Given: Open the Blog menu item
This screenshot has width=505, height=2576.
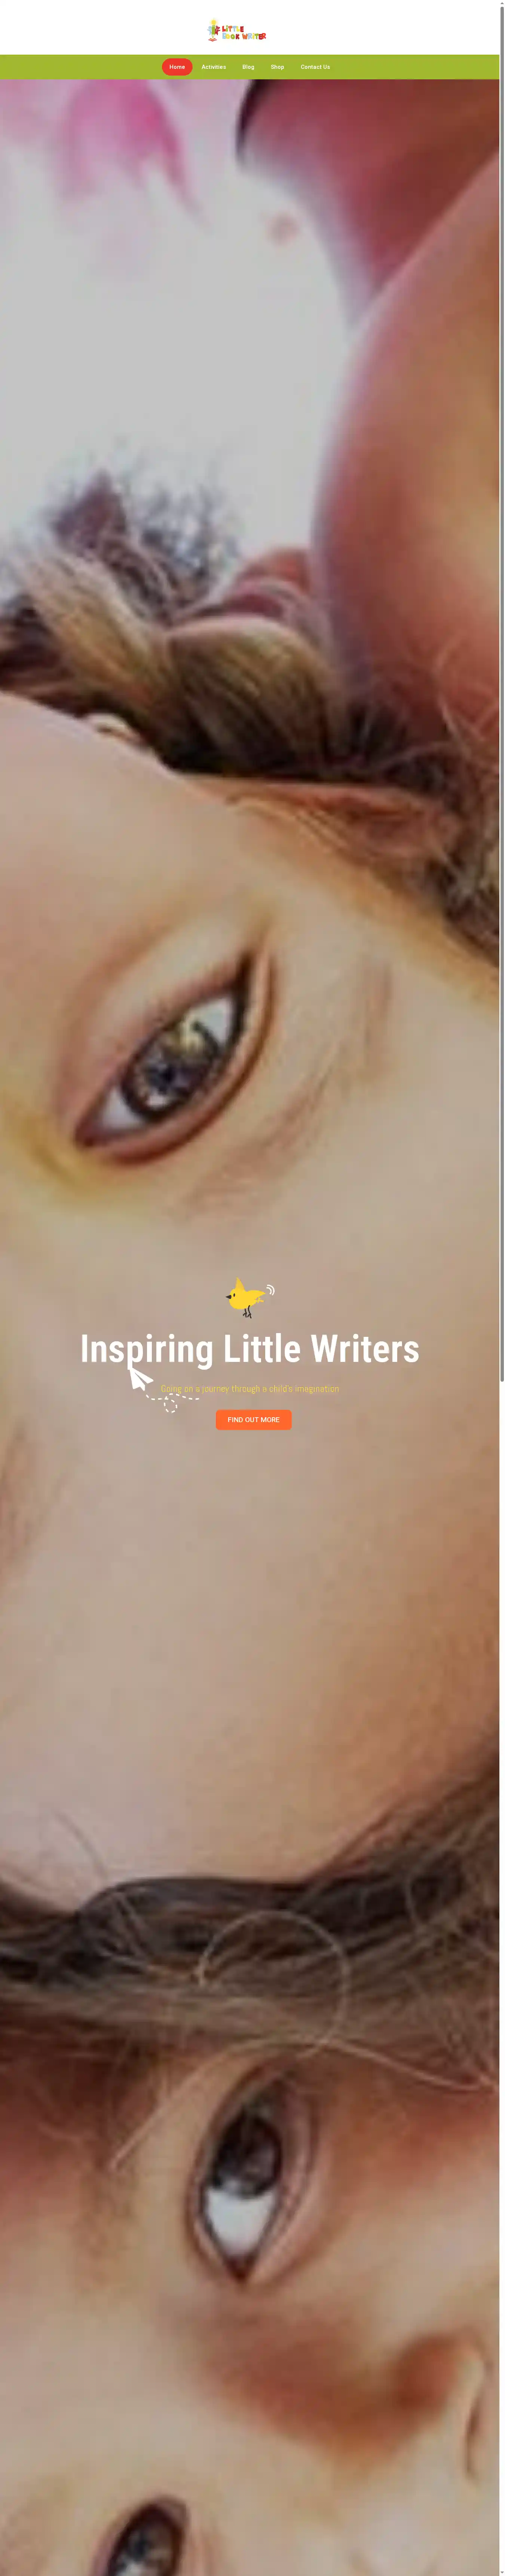Looking at the screenshot, I should click(248, 67).
